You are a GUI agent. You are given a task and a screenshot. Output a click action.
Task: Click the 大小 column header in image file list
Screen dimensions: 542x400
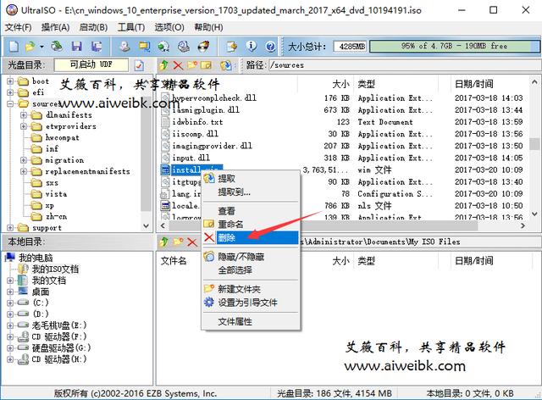click(x=340, y=84)
